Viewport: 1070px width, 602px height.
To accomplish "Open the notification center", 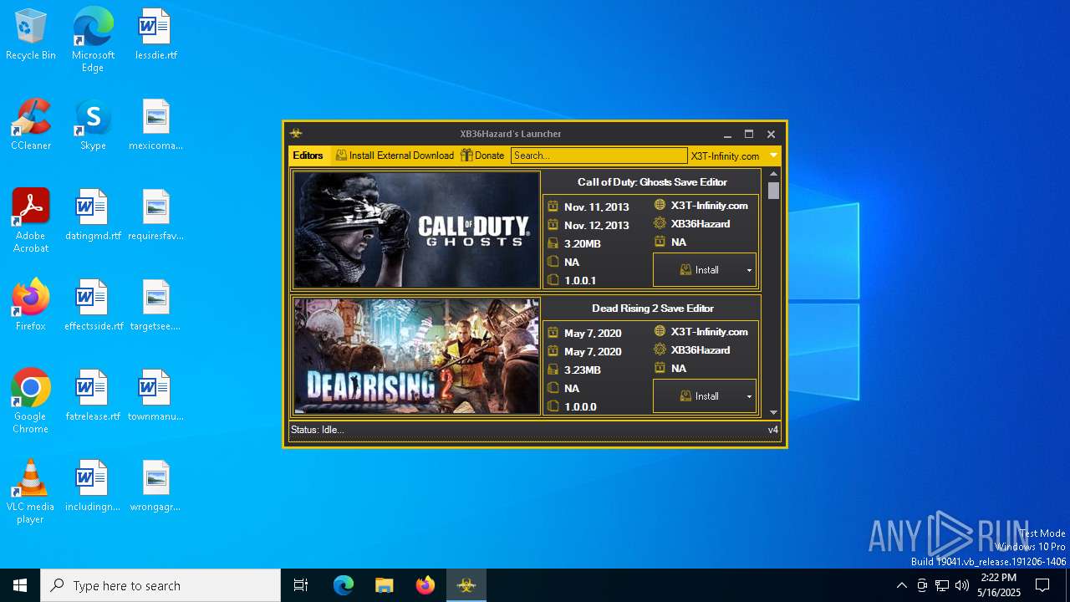I will click(1042, 585).
